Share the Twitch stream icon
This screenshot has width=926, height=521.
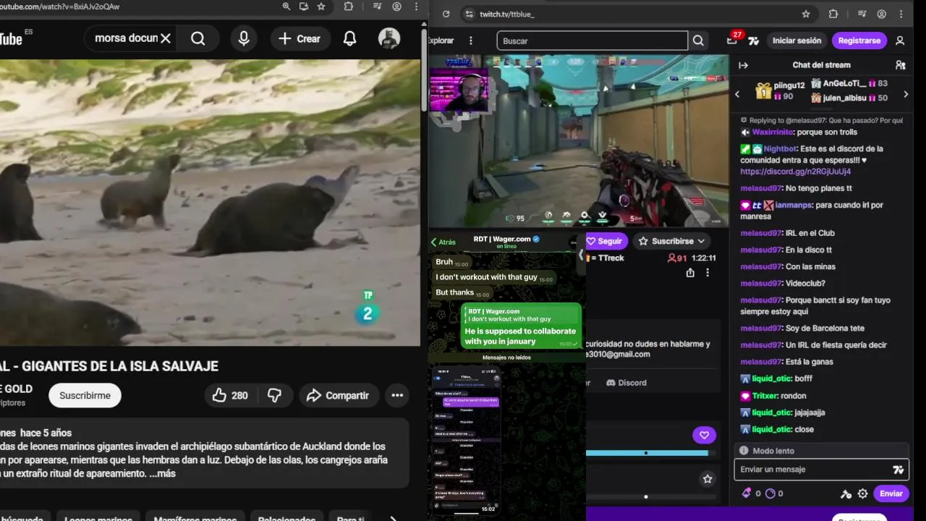click(x=690, y=273)
